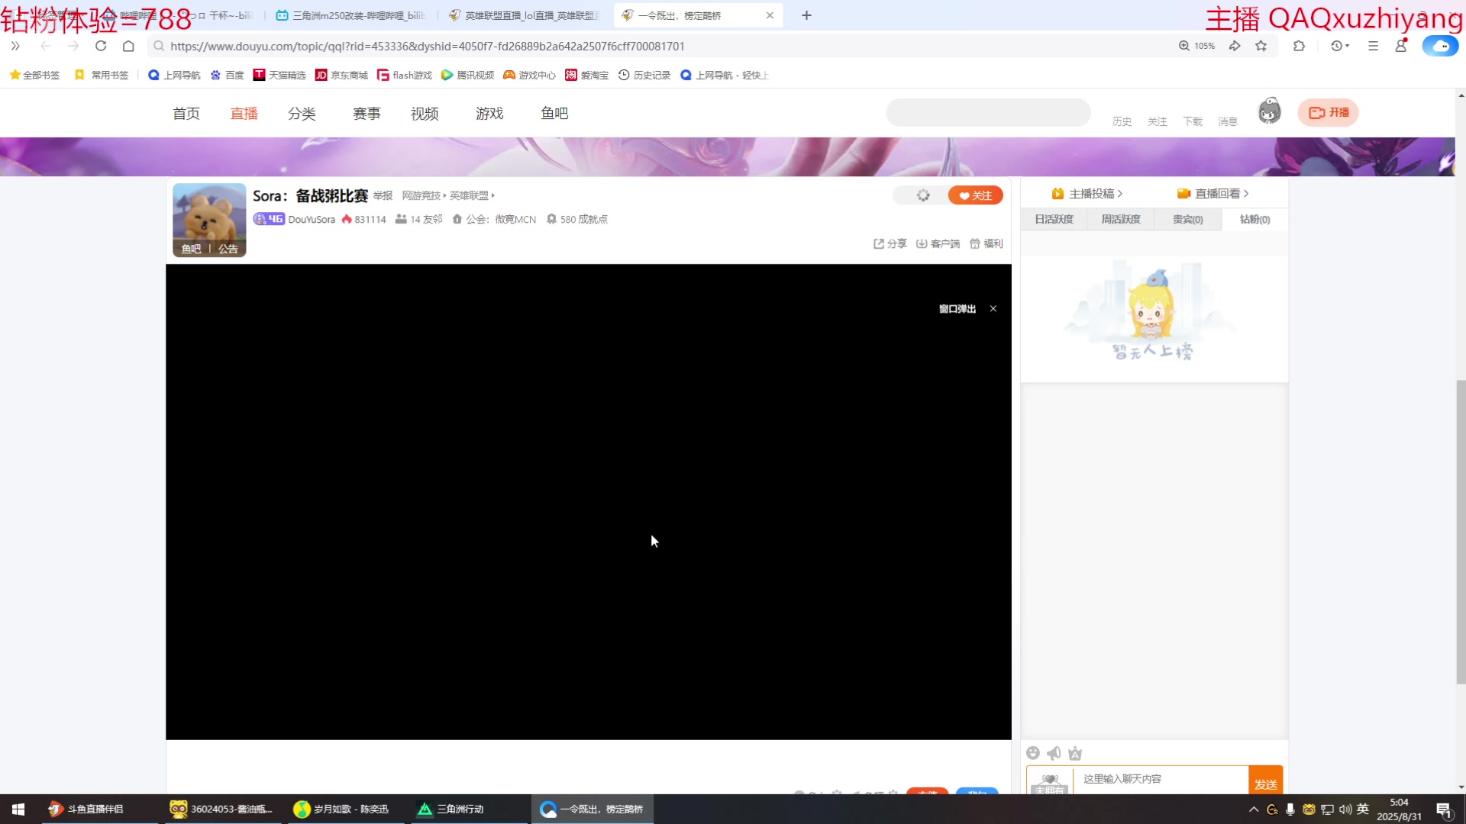
Task: Open the 全部书签 bookmarks folder
Action: 34,75
